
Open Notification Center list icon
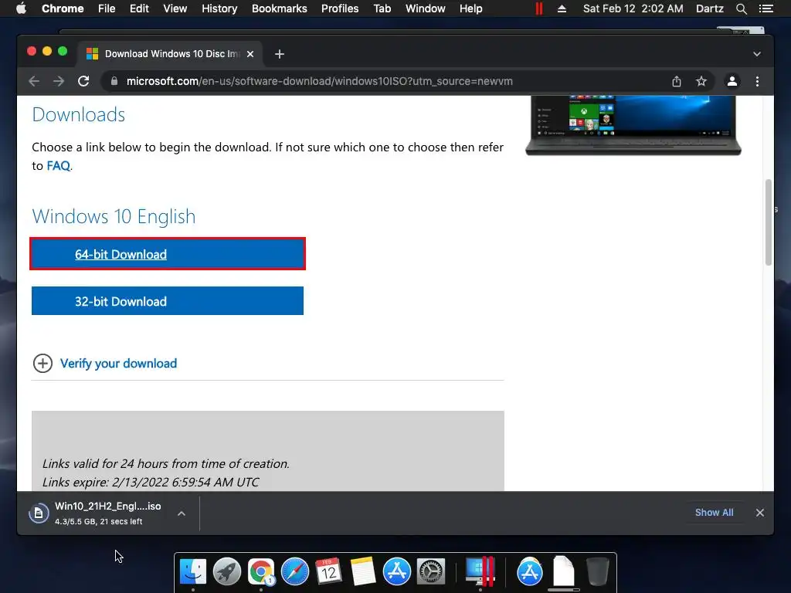click(766, 8)
